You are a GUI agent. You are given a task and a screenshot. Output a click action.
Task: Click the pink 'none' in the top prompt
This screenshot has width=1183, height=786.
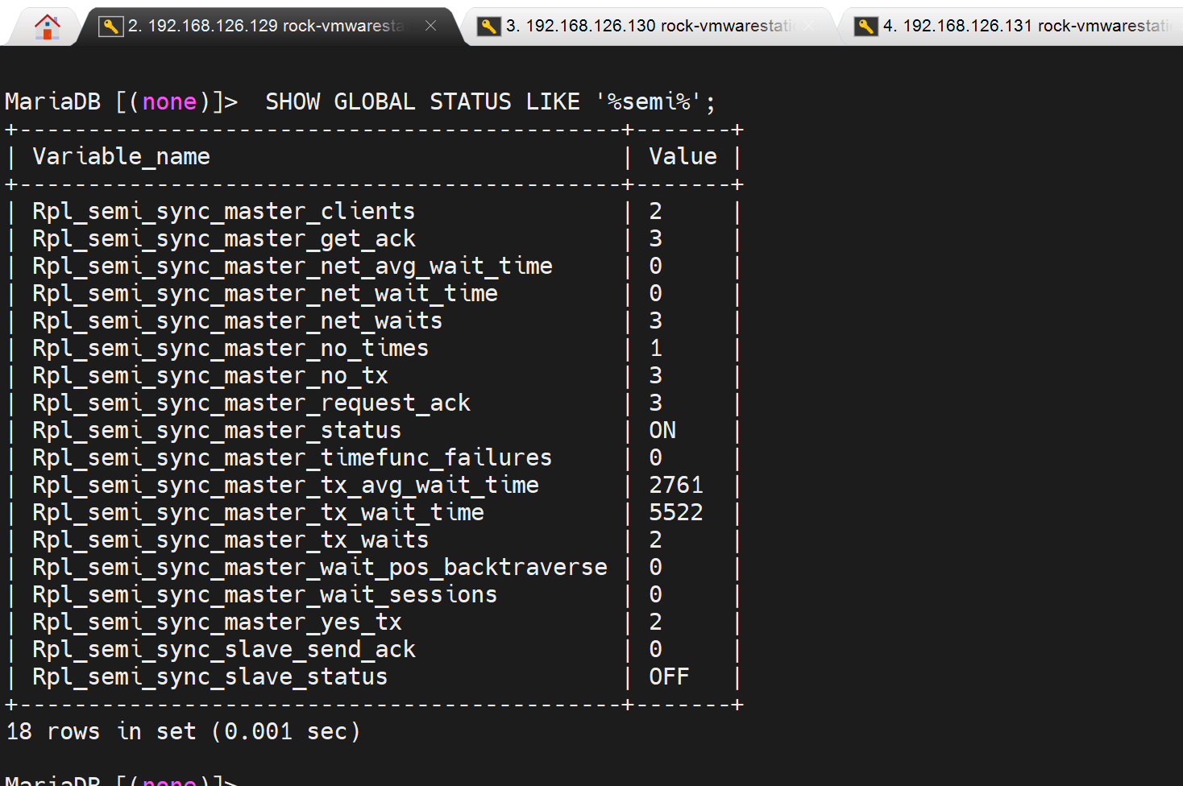click(x=169, y=102)
